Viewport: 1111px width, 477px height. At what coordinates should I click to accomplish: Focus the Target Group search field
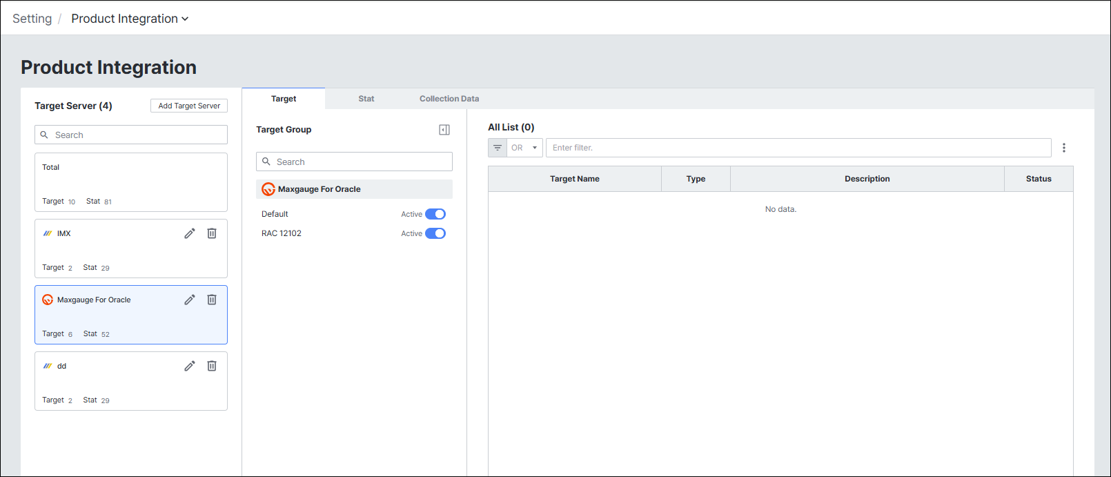point(354,162)
